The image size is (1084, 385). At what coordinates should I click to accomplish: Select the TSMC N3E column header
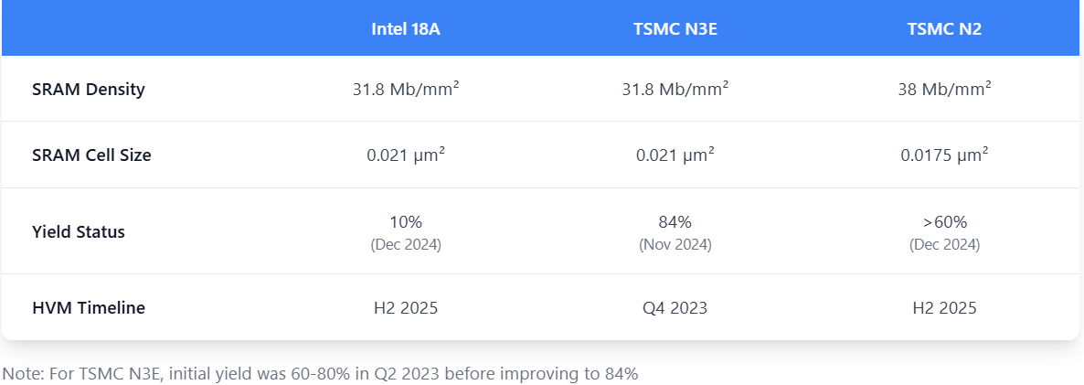(675, 28)
